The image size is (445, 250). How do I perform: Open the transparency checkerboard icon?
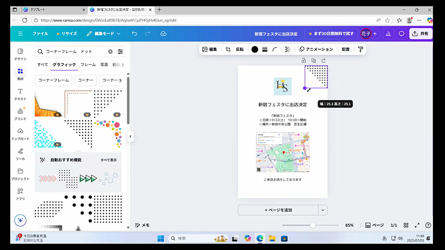tap(288, 50)
